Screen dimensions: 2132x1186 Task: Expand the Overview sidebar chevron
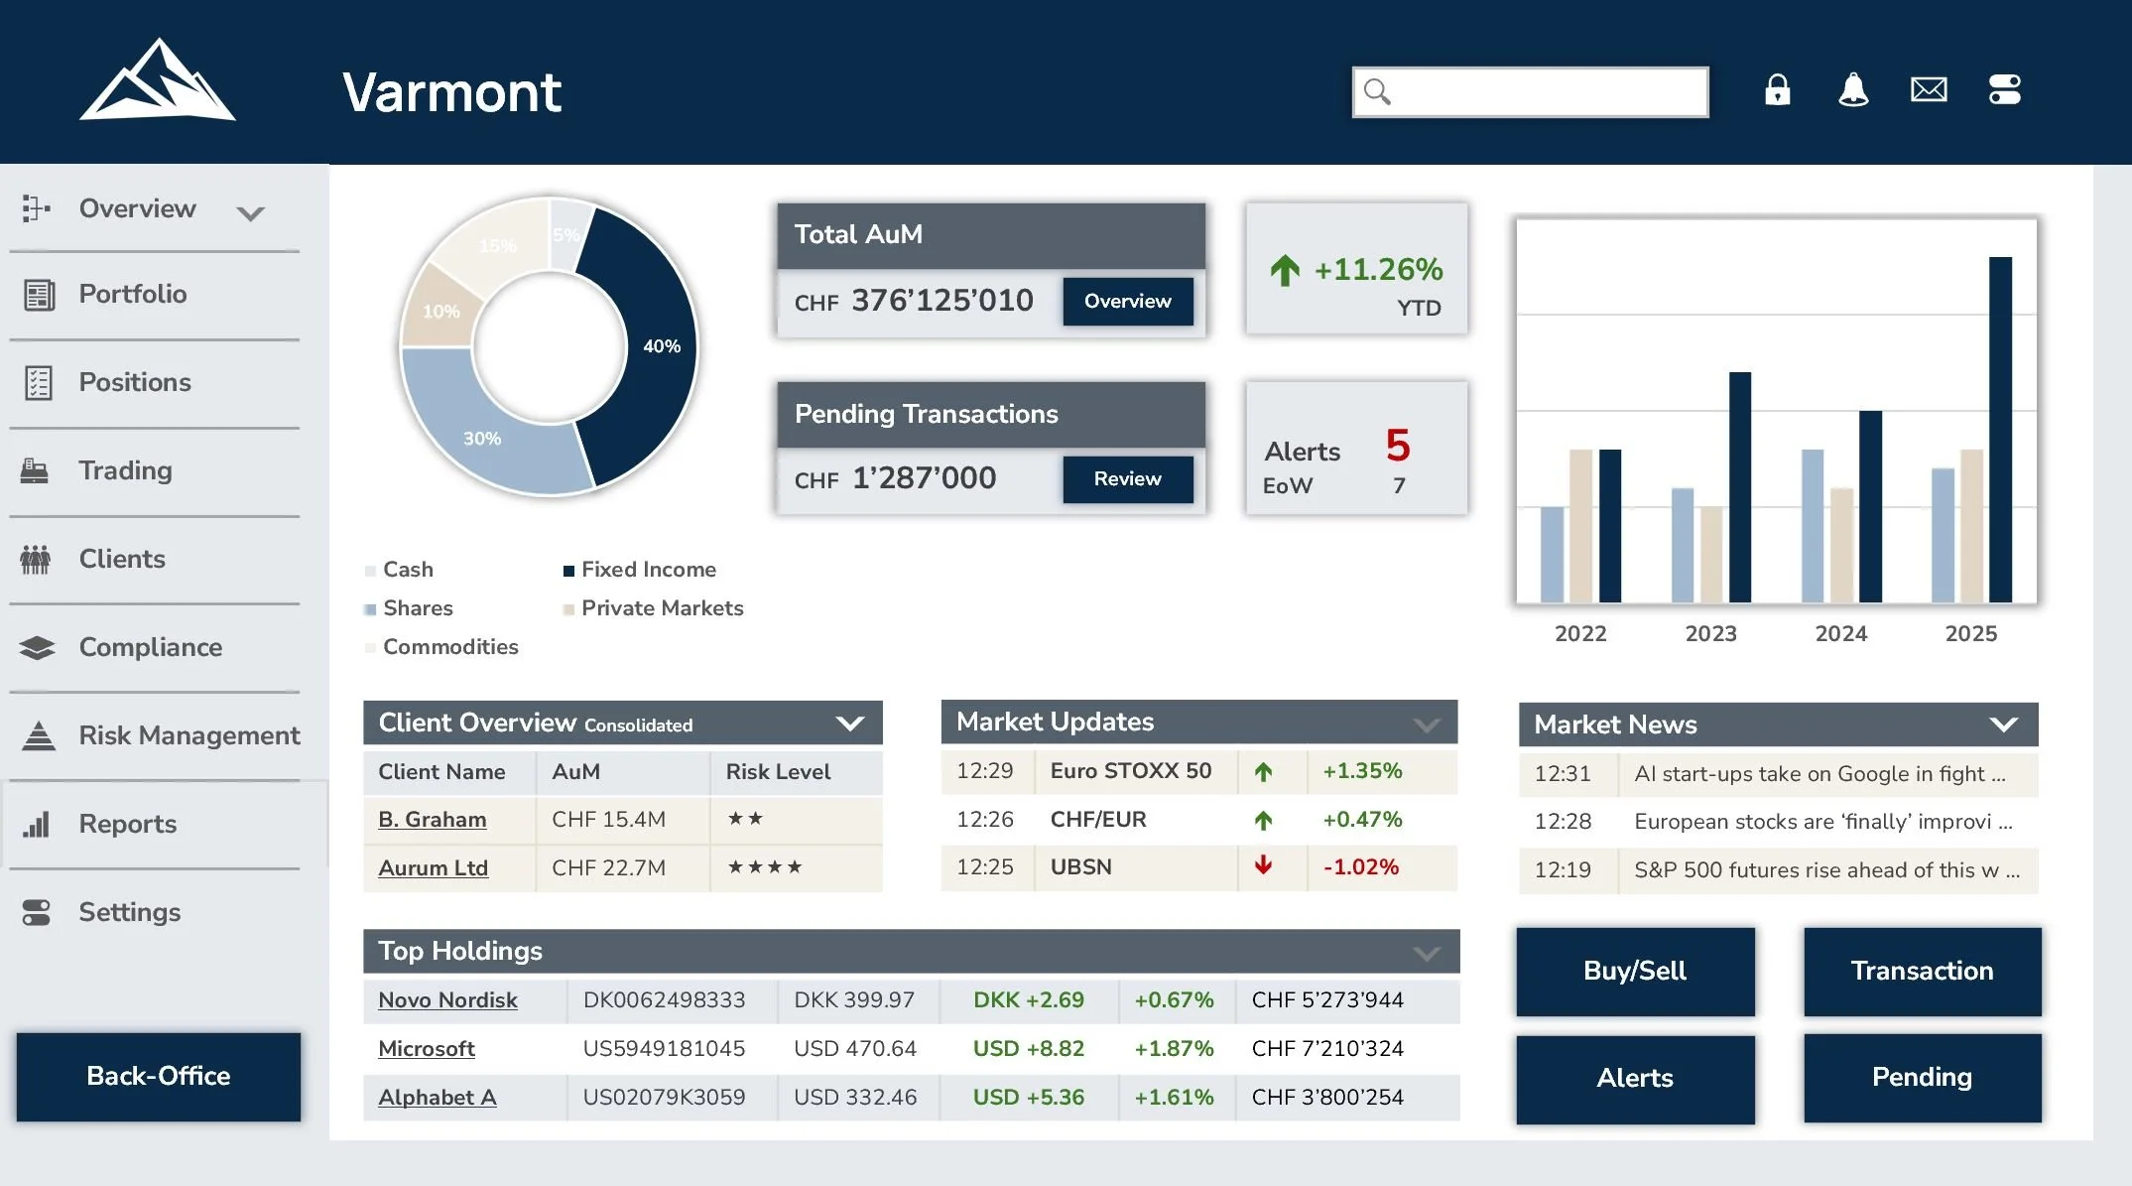tap(251, 212)
